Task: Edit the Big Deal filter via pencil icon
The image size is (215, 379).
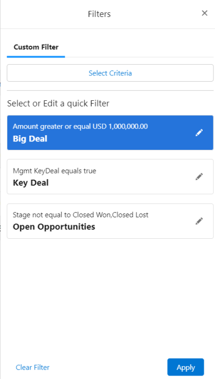Action: [x=199, y=133]
